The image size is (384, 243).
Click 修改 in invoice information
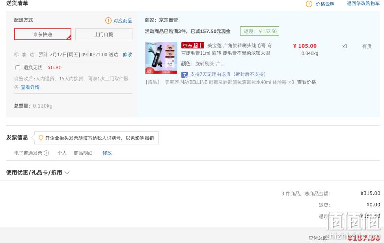coord(107,153)
